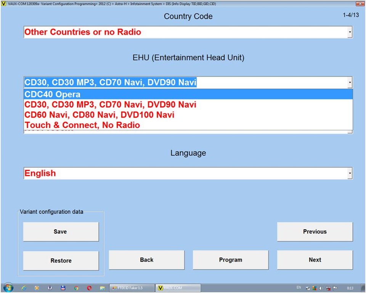Open the Language dropdown arrow
Screen dimensions: 366x293
(350, 173)
